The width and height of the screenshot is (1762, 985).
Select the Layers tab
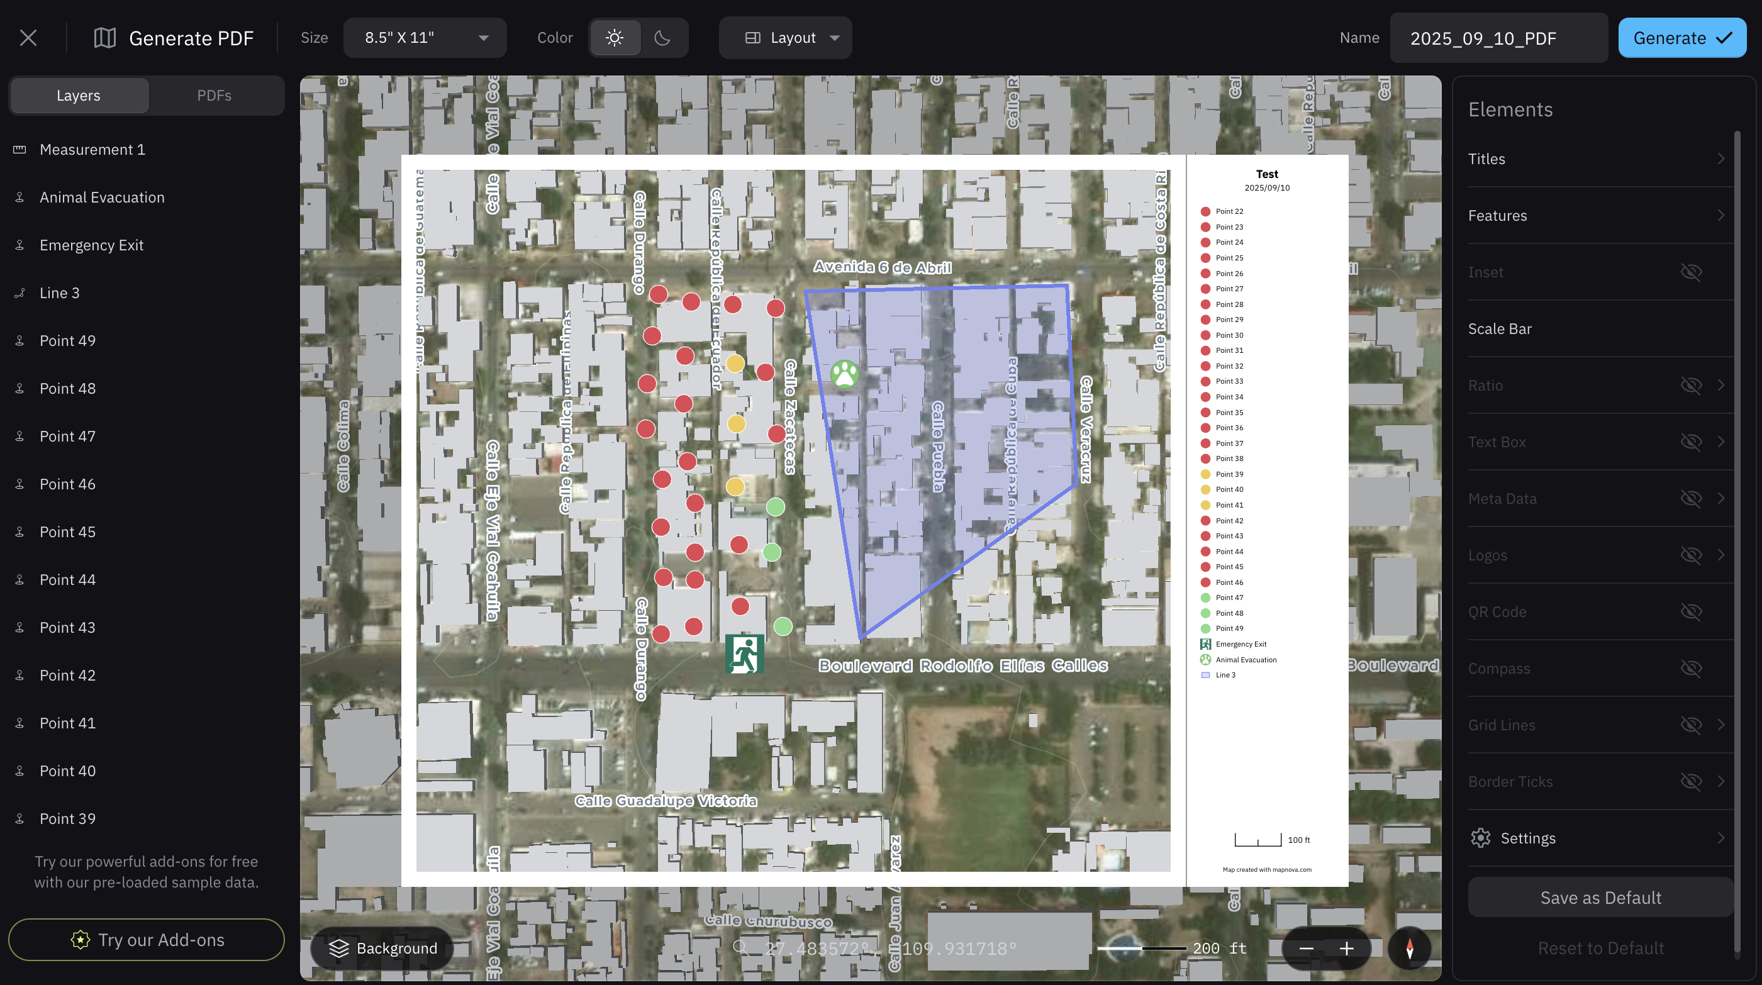pos(79,96)
